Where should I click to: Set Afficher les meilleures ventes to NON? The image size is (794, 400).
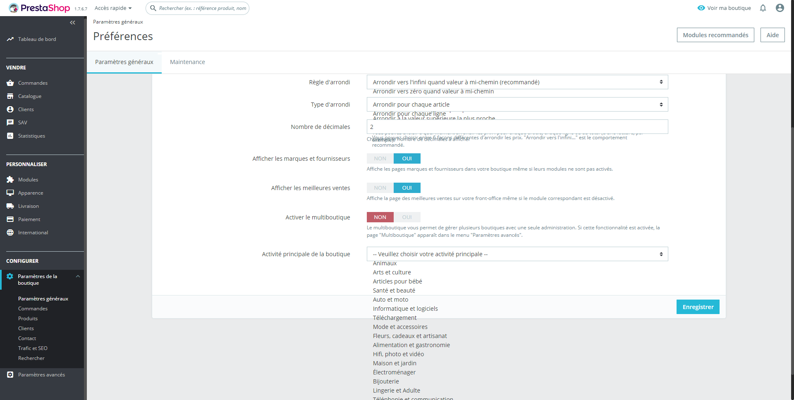click(x=380, y=188)
